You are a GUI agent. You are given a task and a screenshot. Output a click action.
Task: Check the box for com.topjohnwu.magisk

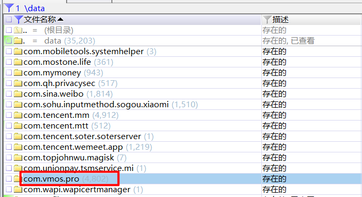coord(9,157)
